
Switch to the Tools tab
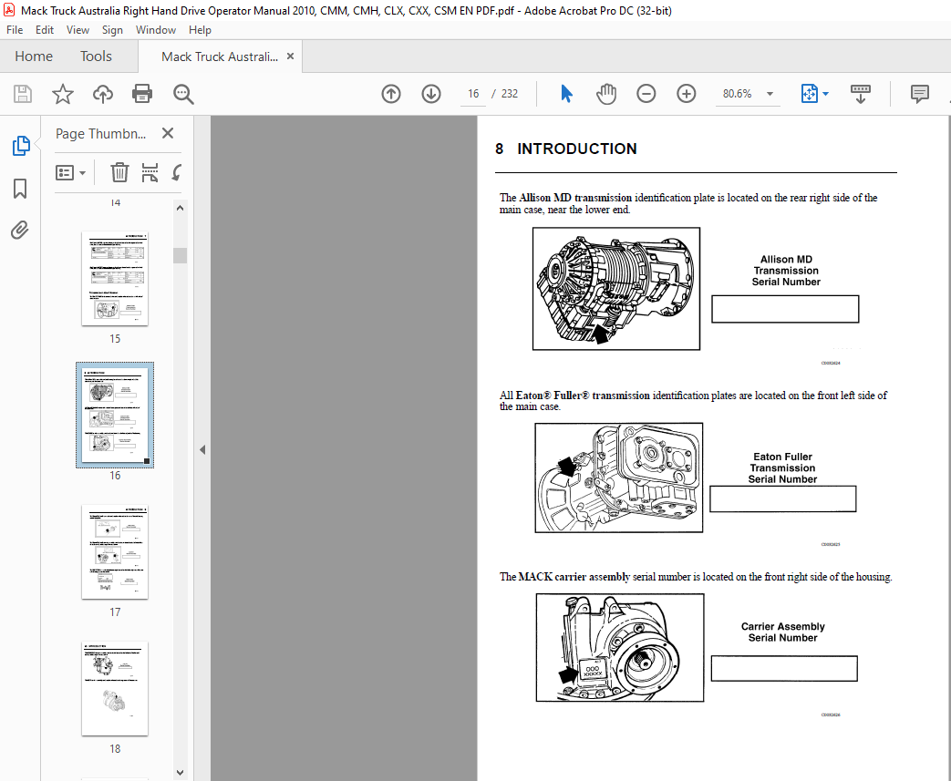point(96,57)
